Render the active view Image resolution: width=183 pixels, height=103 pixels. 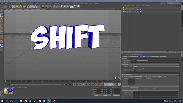(43, 6)
